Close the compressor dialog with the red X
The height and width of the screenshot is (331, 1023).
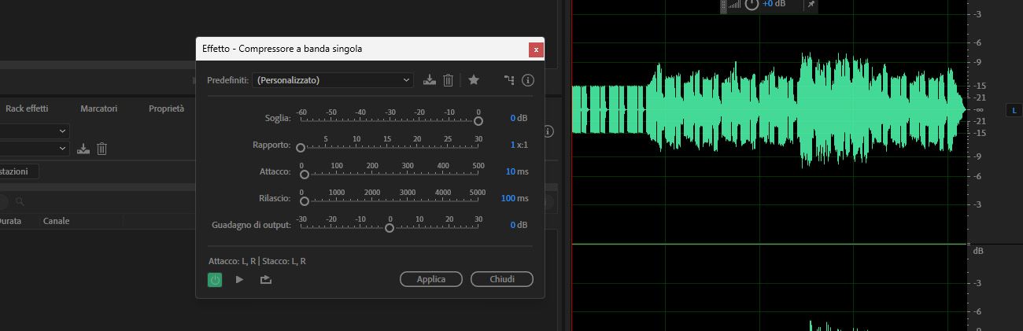click(536, 50)
